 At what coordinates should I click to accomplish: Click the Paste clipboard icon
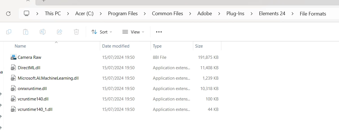tap(26, 32)
